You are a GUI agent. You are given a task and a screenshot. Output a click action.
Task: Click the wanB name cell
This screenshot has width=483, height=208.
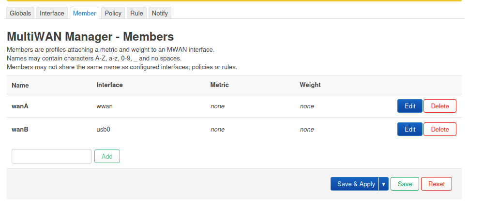point(20,129)
